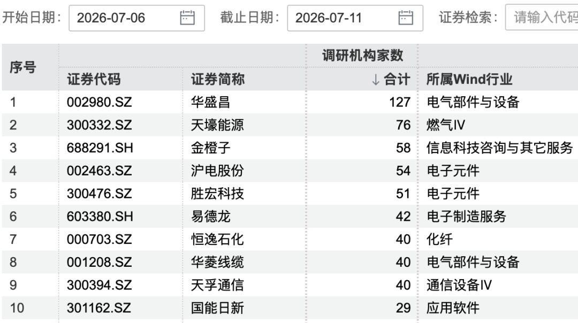
Task: Click the total value 42
Action: pyautogui.click(x=404, y=216)
